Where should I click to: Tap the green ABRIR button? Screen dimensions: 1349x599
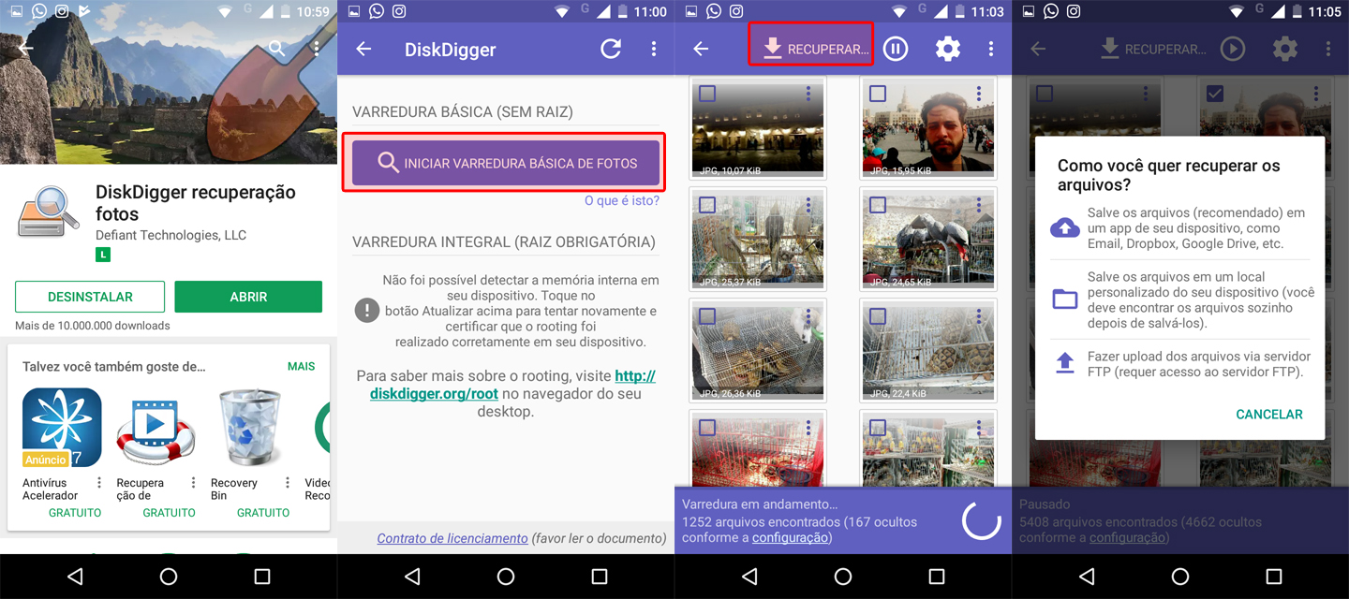(248, 297)
